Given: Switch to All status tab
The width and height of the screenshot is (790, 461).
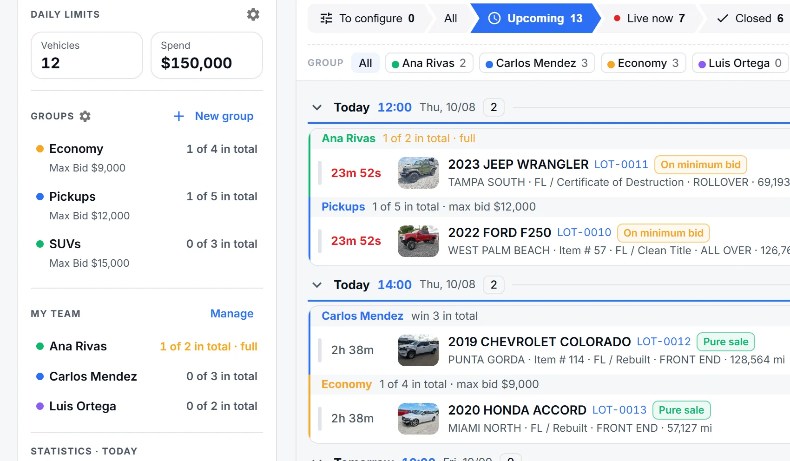Looking at the screenshot, I should pyautogui.click(x=450, y=18).
